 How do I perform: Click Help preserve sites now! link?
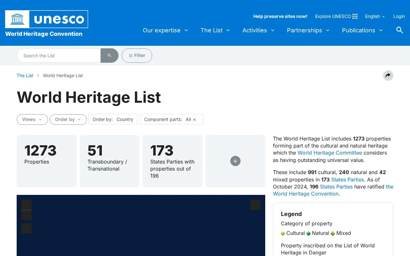coord(280,16)
